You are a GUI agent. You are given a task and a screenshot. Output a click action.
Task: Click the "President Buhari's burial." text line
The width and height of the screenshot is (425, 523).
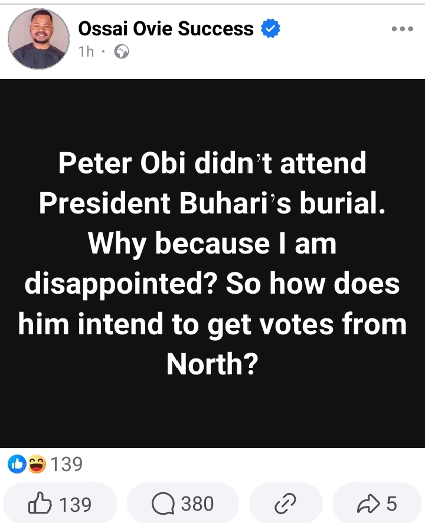[212, 203]
